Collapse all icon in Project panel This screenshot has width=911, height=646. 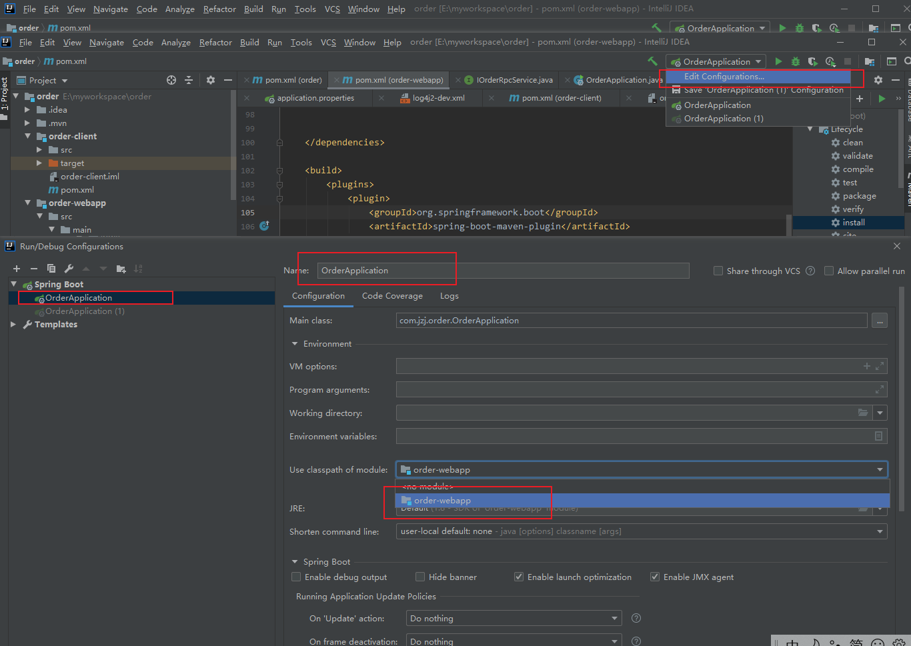[189, 80]
